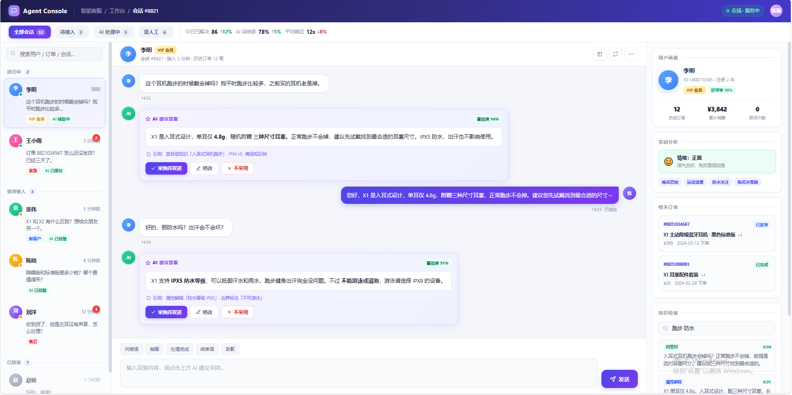Insert the 处理完成 quick reply

pyautogui.click(x=180, y=349)
